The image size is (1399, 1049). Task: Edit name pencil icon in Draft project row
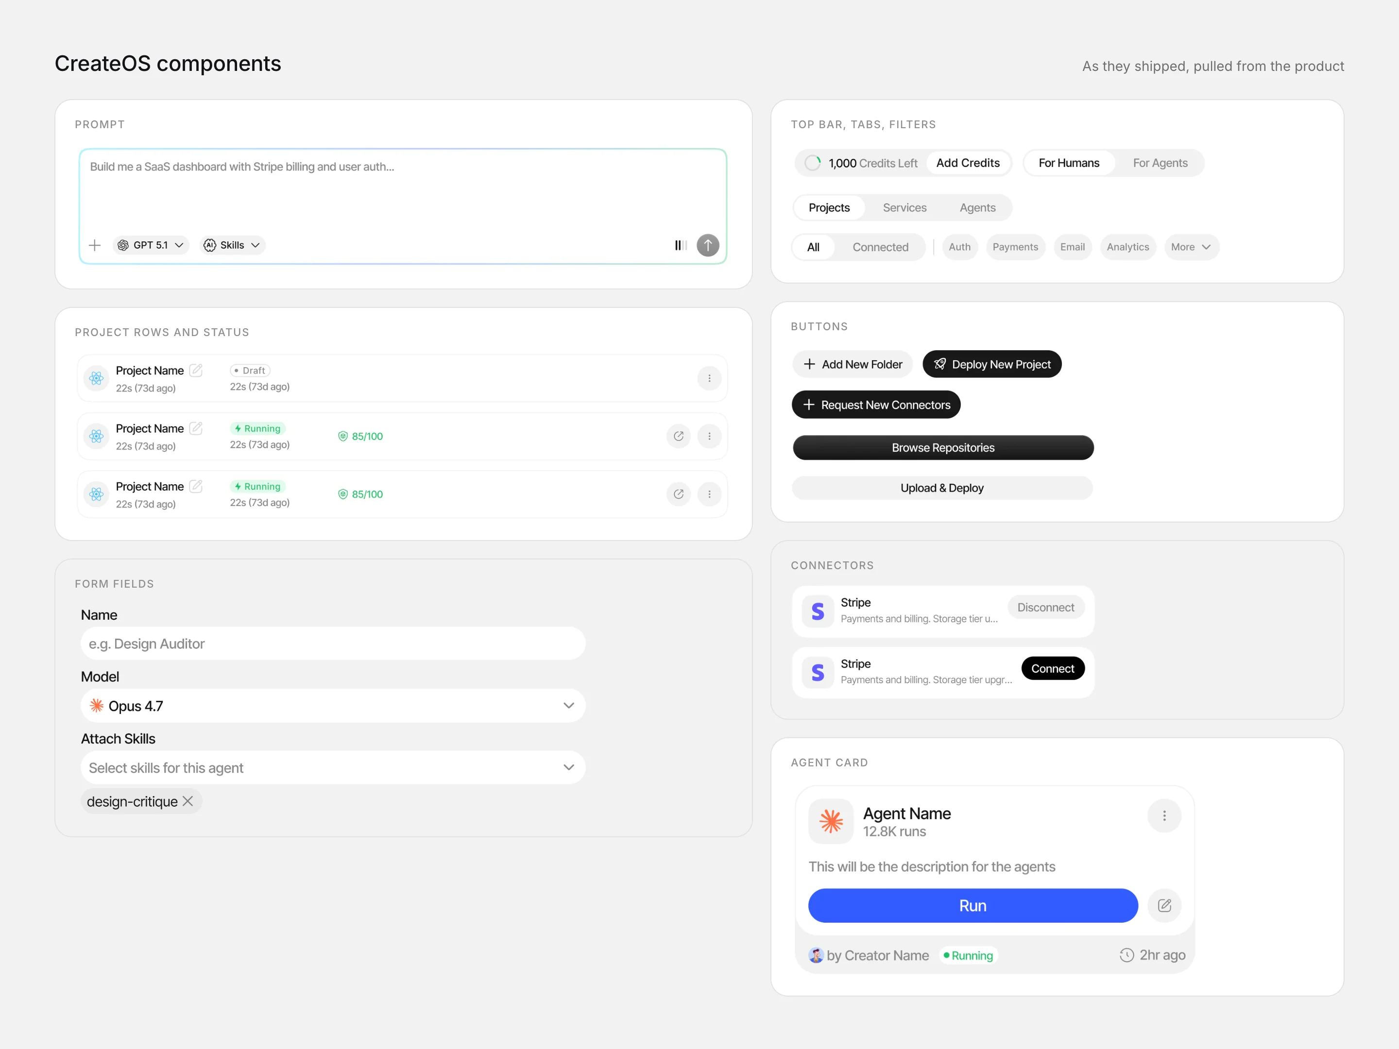click(196, 370)
